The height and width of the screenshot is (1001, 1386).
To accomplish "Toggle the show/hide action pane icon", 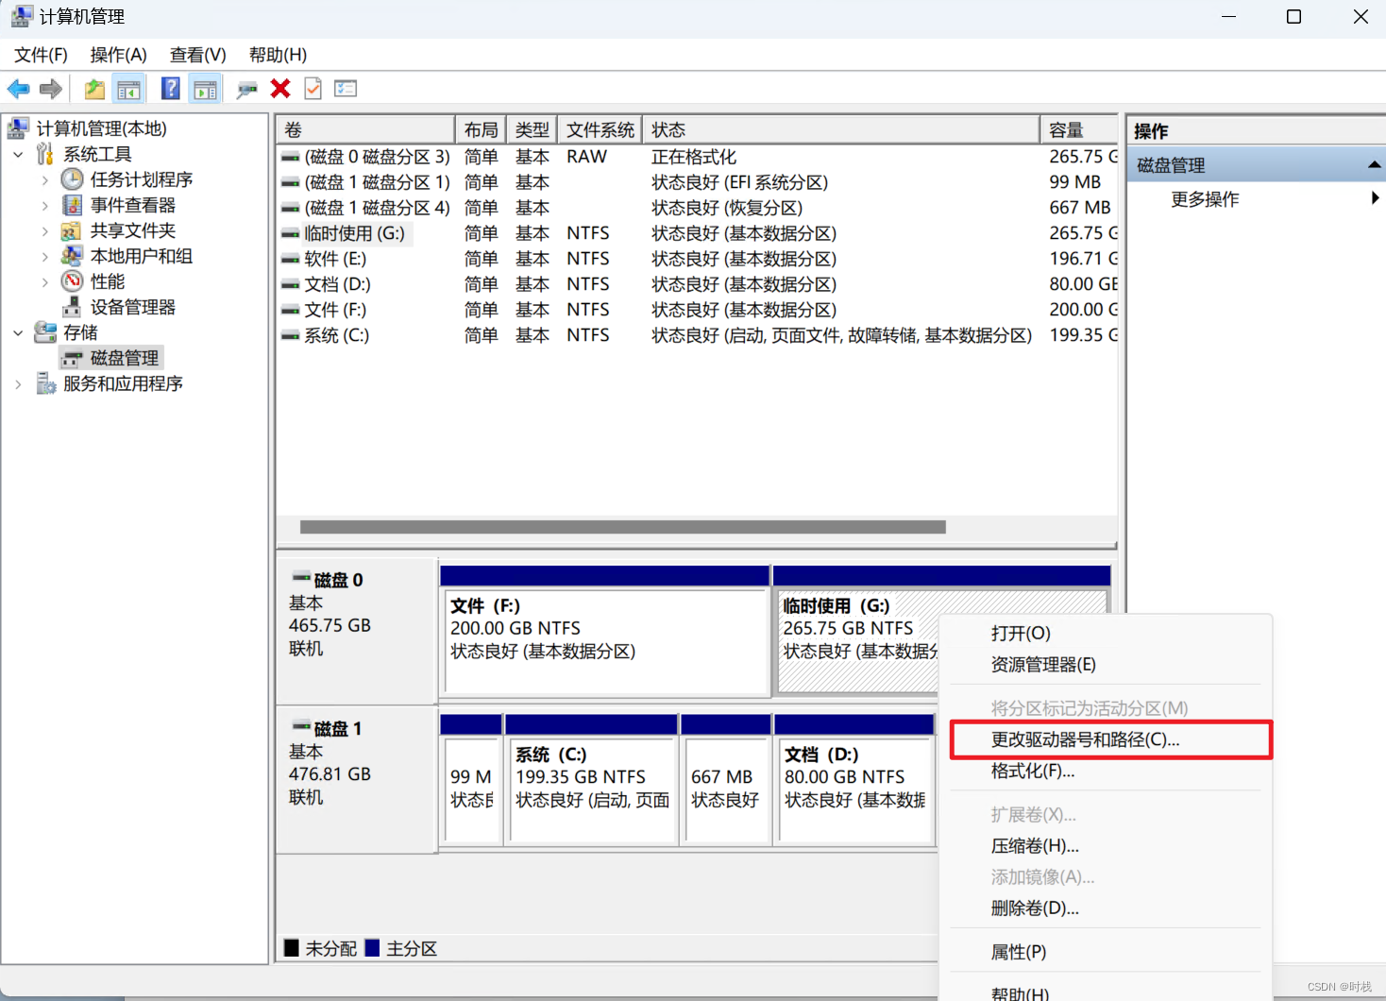I will 205,89.
